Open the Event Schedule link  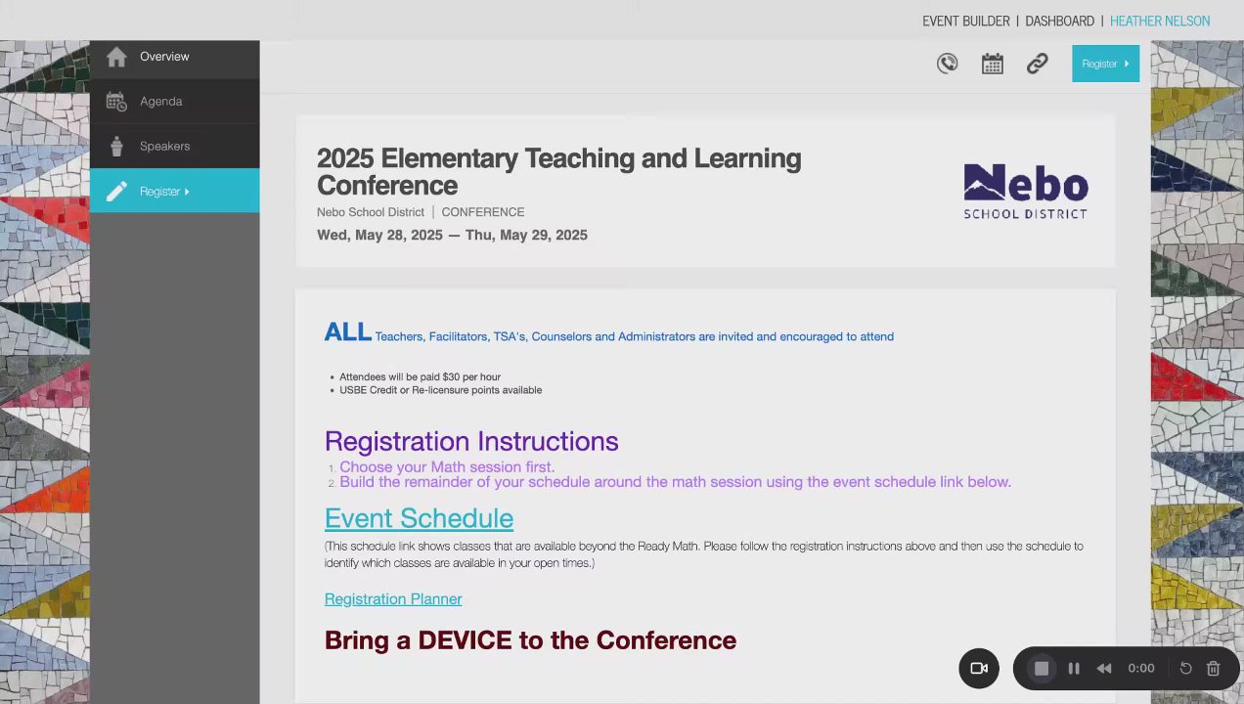pos(419,518)
